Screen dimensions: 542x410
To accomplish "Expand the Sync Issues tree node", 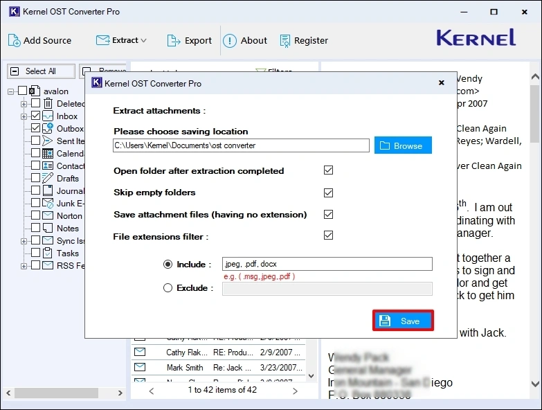I will click(x=24, y=241).
